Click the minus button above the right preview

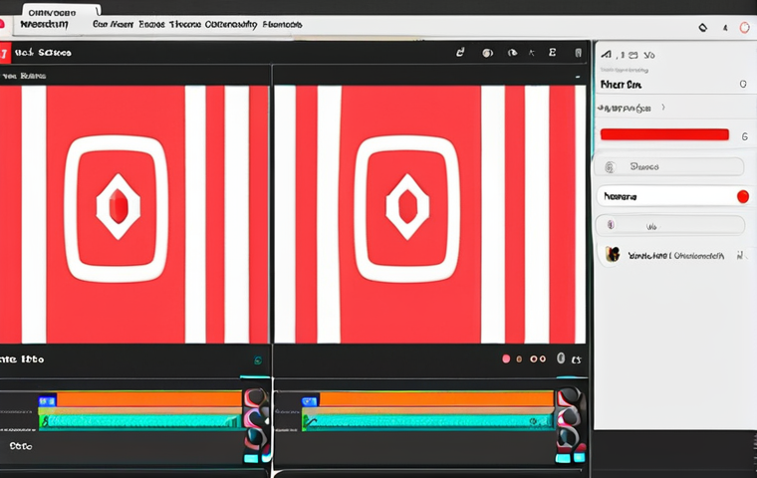point(578,77)
